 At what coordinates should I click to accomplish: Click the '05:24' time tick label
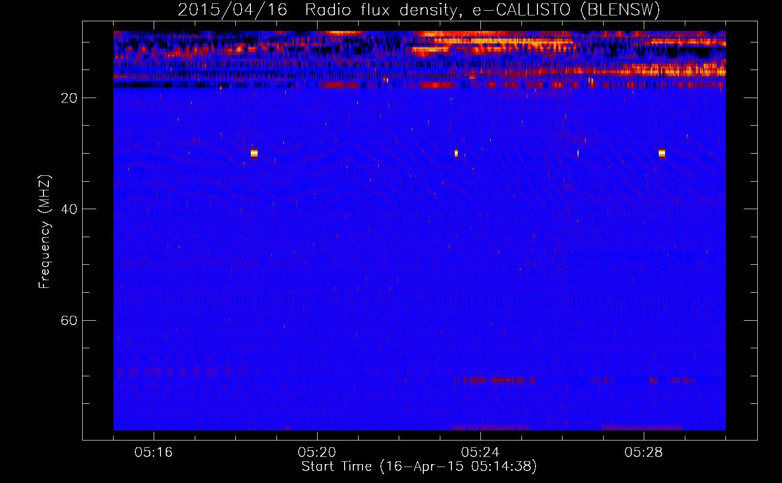(480, 453)
